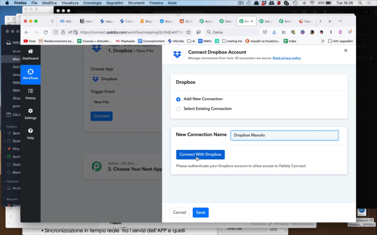This screenshot has width=377, height=235.
Task: Open the Dashboard sidebar icon
Action: coord(30,54)
